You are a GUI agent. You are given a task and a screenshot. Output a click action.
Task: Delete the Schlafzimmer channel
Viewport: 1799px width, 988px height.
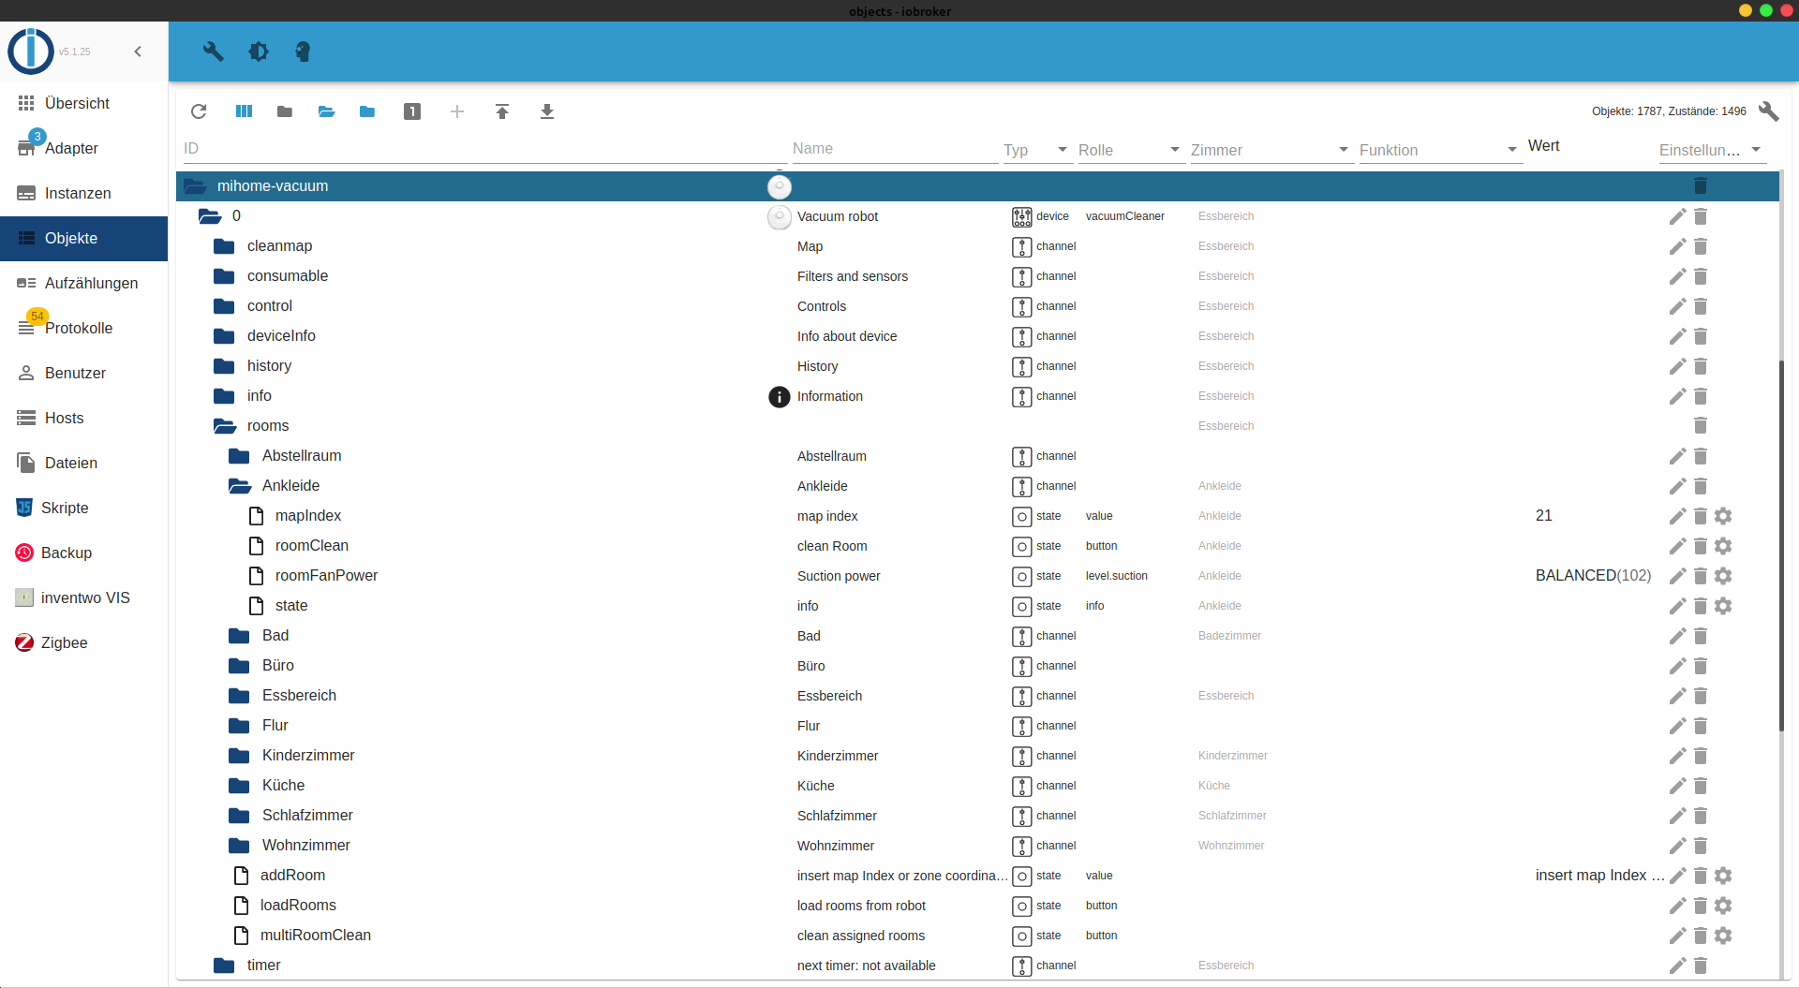pos(1701,816)
